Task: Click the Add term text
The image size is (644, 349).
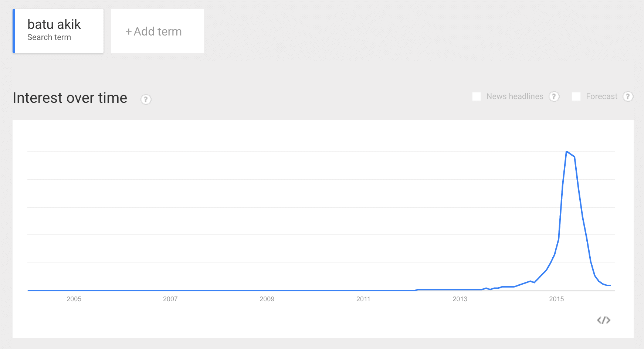Action: (x=158, y=31)
